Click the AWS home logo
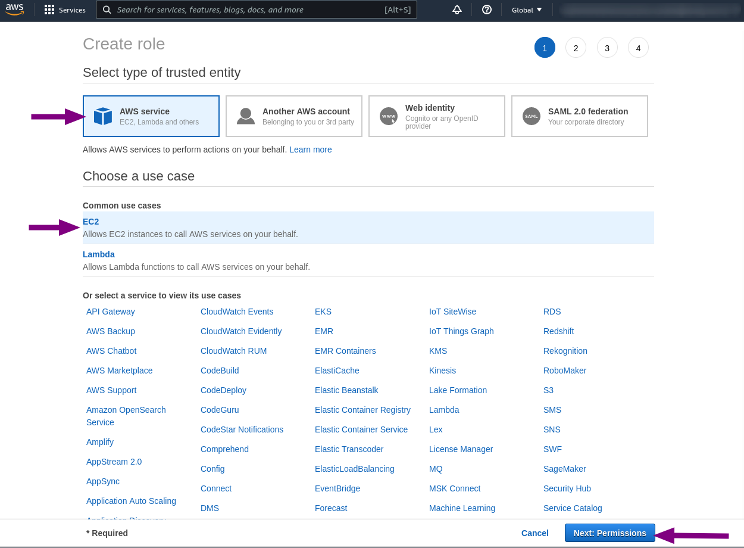The width and height of the screenshot is (744, 548). point(14,9)
